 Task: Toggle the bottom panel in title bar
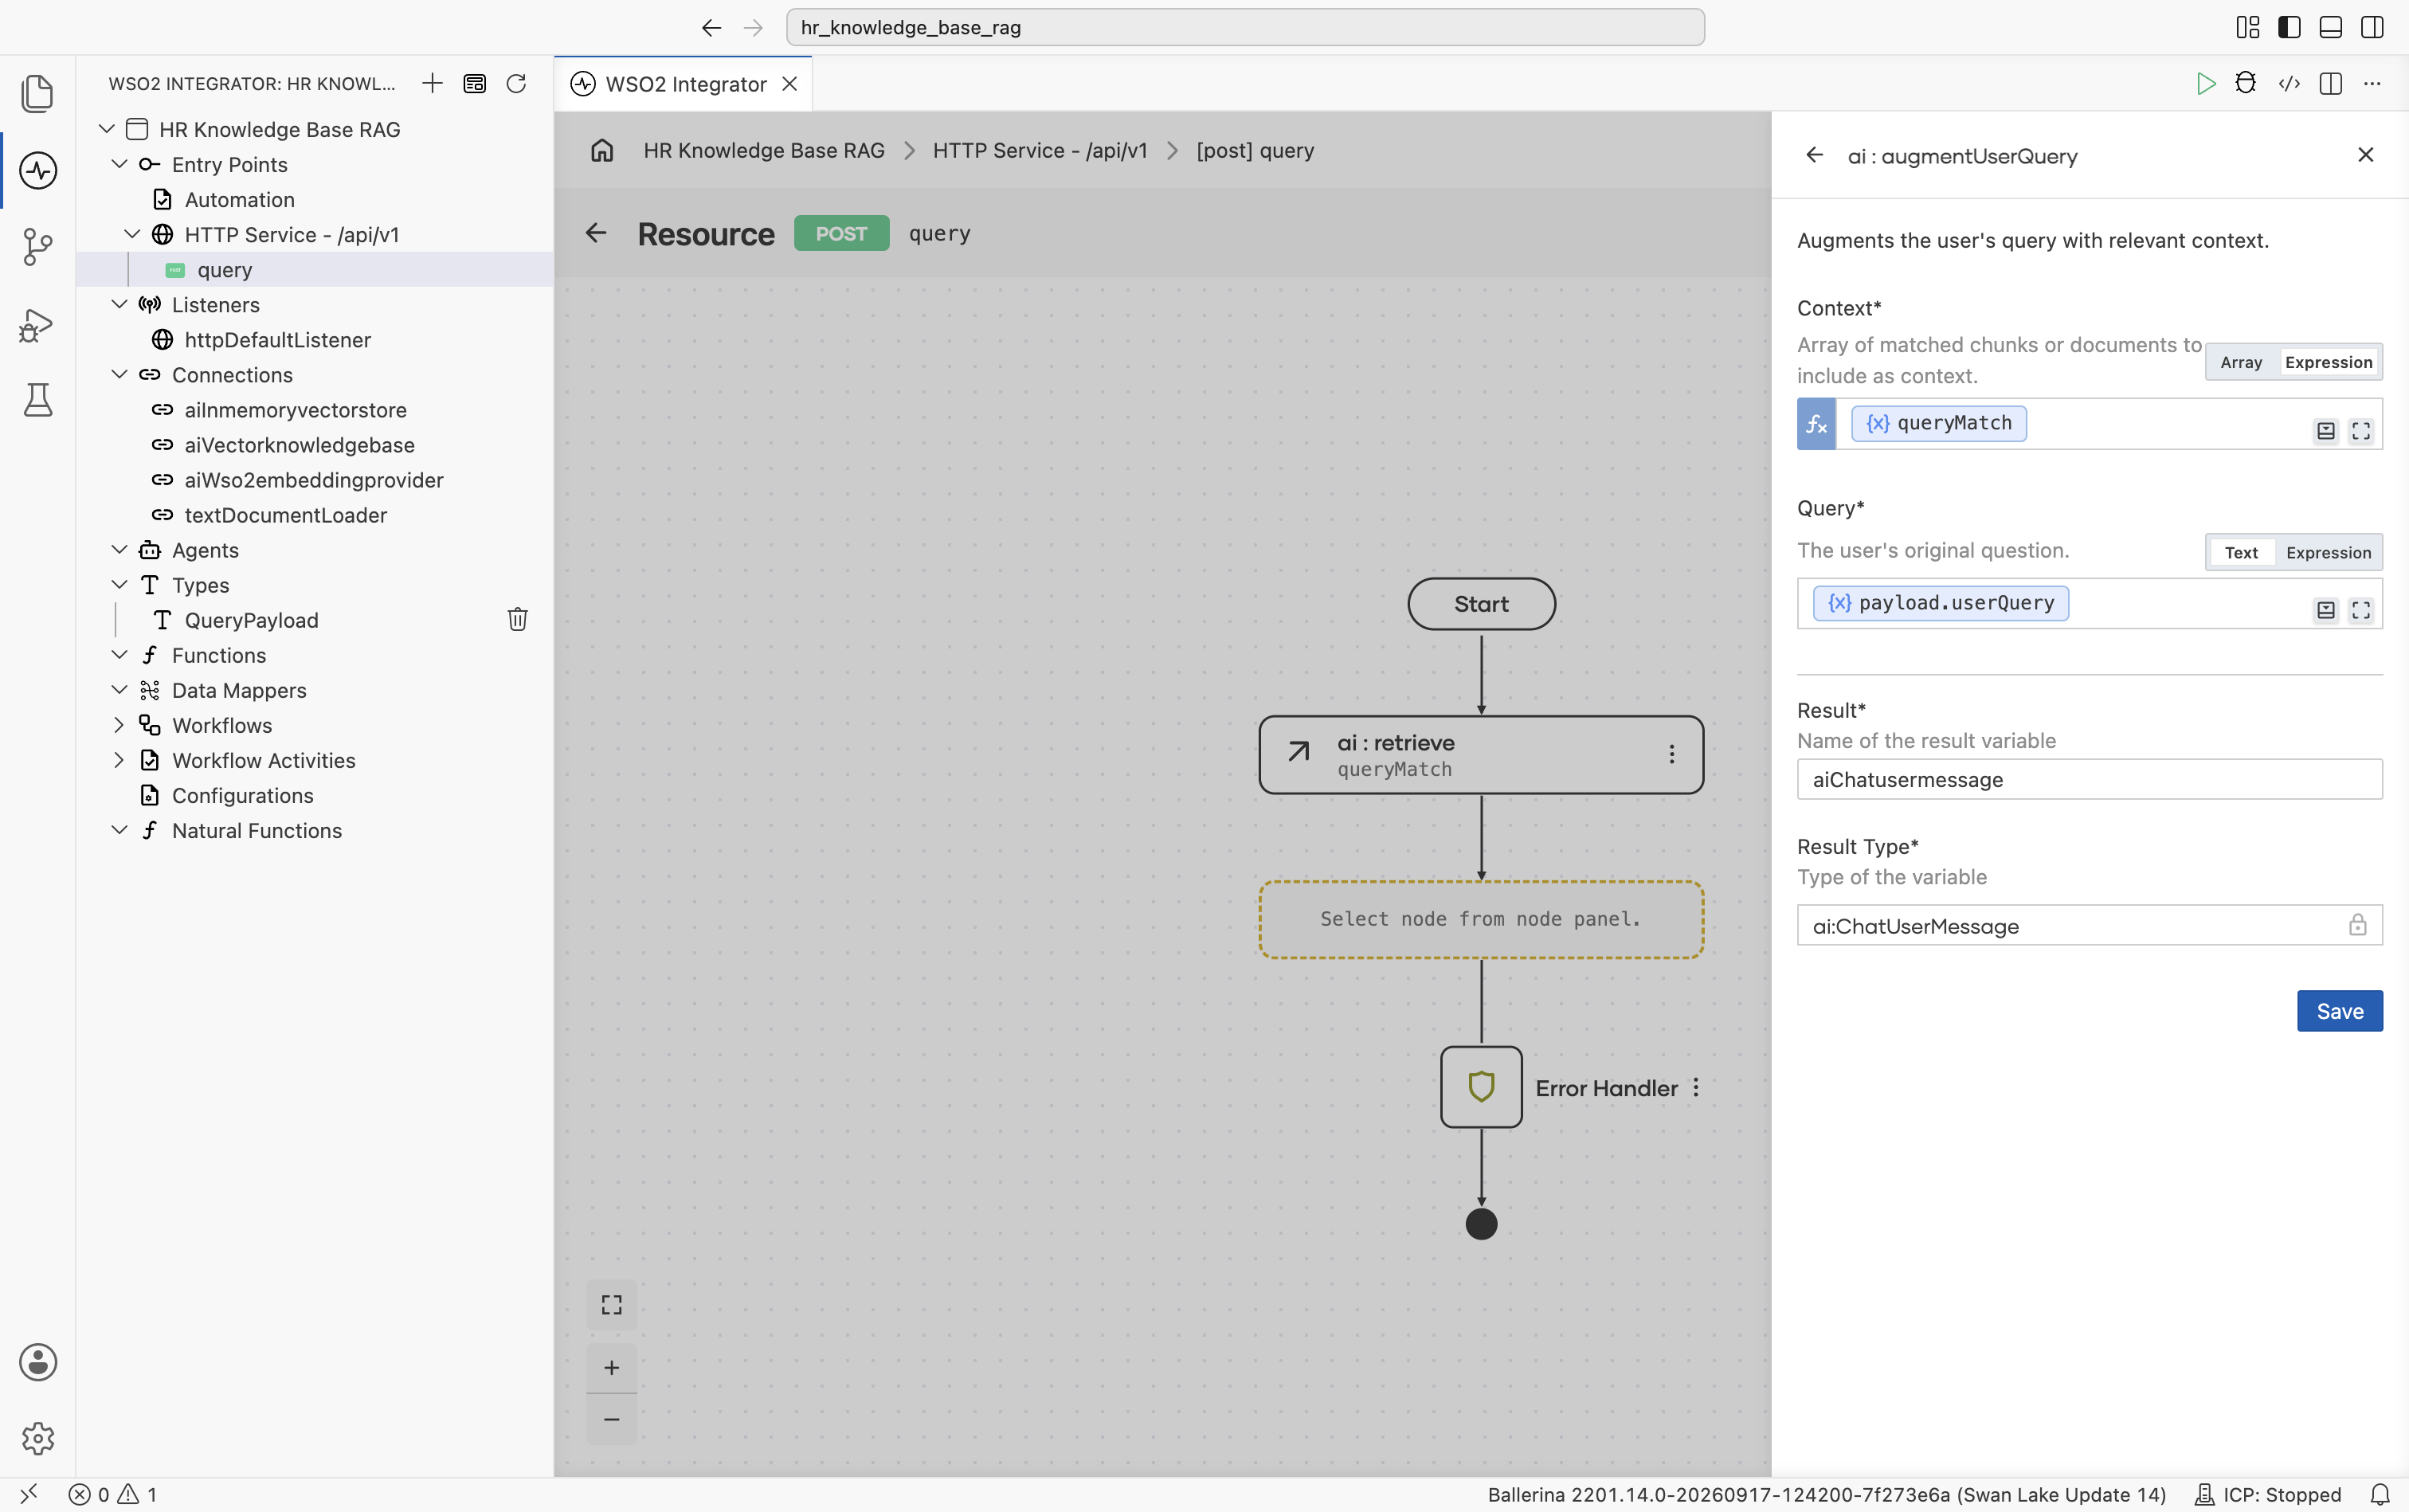[2331, 27]
